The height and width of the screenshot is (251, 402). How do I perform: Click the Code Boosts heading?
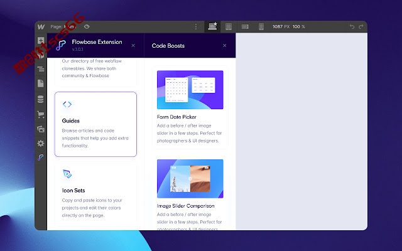(x=168, y=46)
